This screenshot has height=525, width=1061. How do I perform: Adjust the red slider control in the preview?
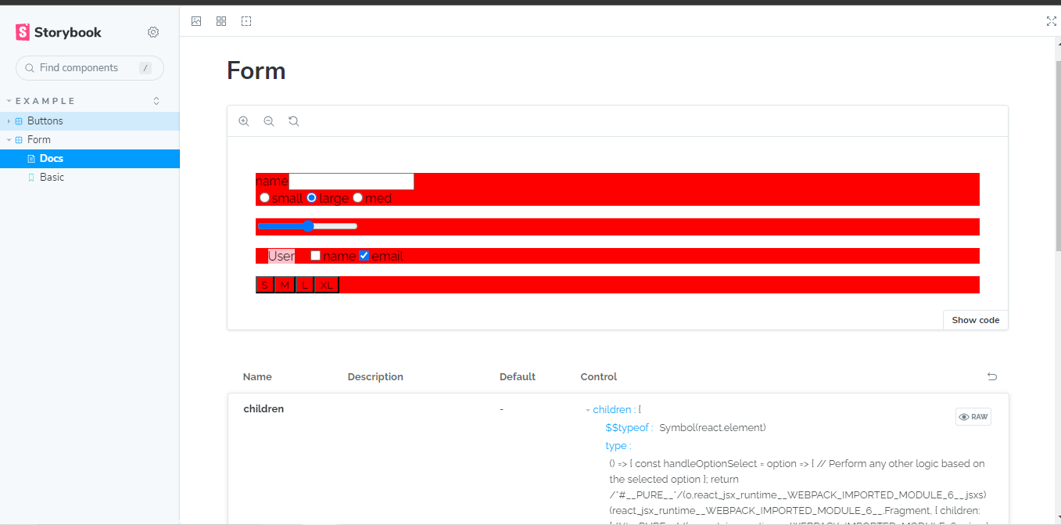308,225
